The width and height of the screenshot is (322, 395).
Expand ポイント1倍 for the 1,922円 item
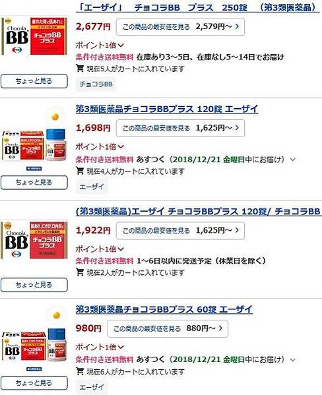[100, 249]
